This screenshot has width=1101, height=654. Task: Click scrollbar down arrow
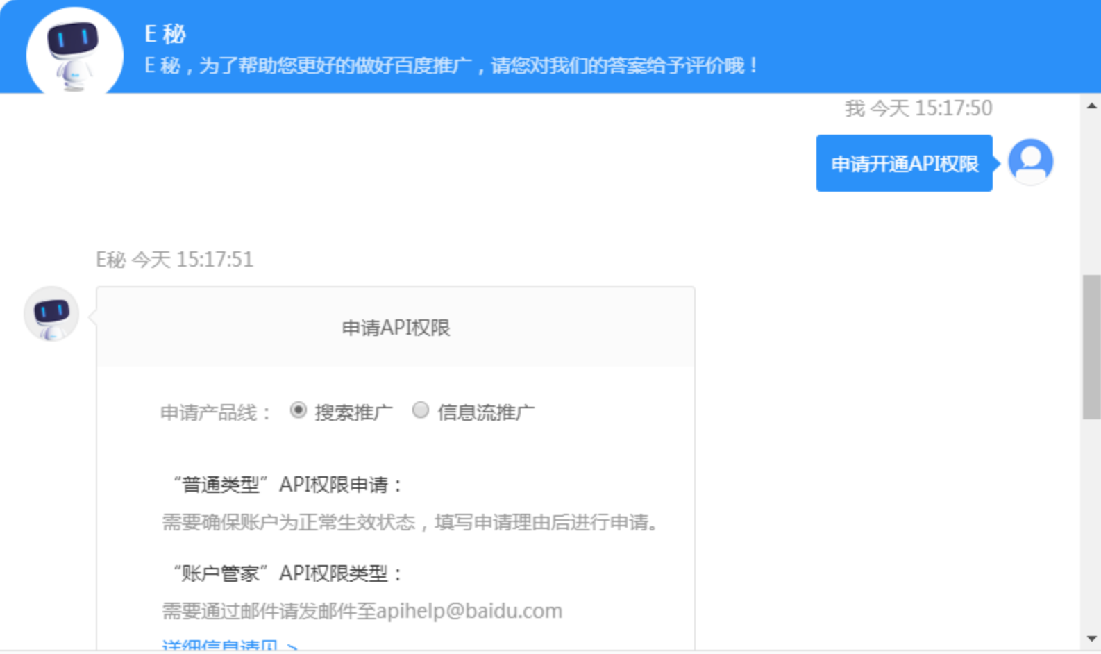pos(1091,639)
